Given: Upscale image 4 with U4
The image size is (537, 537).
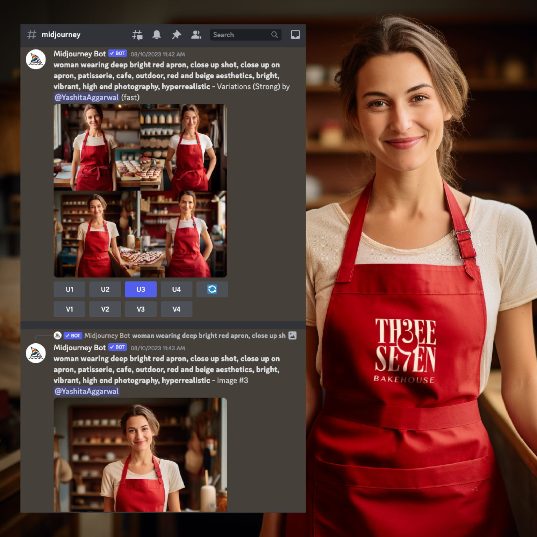Looking at the screenshot, I should click(177, 289).
